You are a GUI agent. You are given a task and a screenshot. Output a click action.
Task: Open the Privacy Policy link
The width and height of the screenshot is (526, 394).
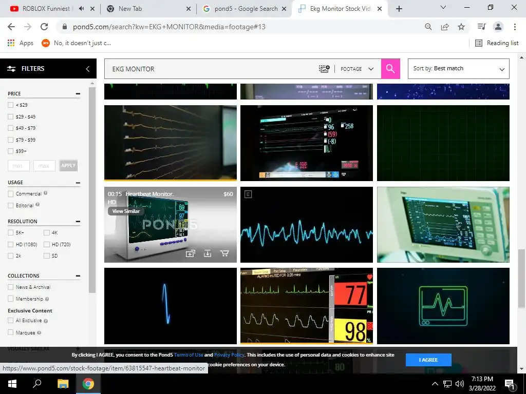[x=229, y=355]
